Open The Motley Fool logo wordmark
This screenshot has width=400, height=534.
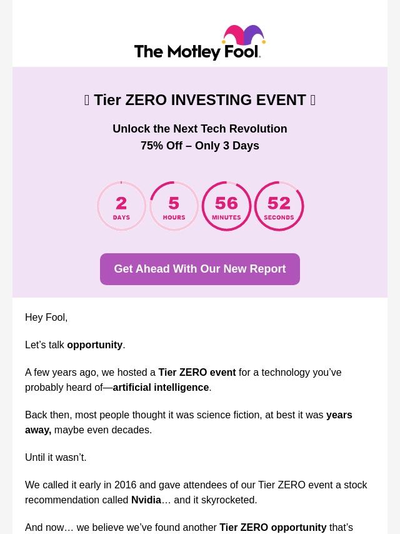(197, 52)
